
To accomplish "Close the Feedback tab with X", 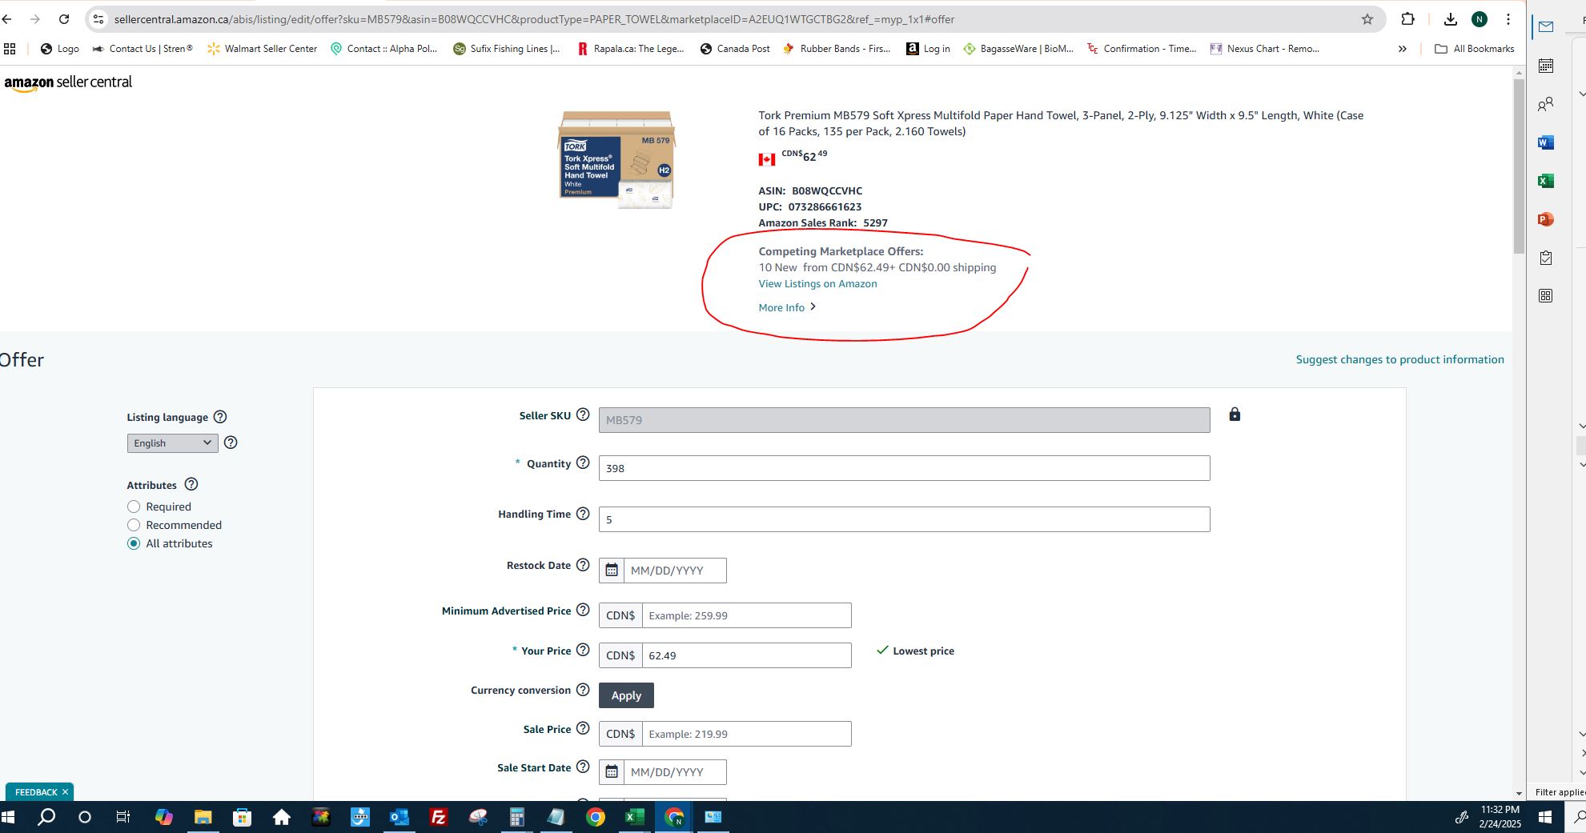I will (65, 792).
